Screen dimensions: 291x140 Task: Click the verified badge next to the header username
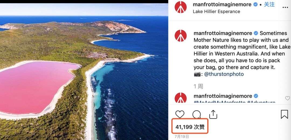(255, 5)
